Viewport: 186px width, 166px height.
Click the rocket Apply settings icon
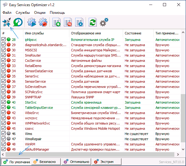pyautogui.click(x=6, y=22)
